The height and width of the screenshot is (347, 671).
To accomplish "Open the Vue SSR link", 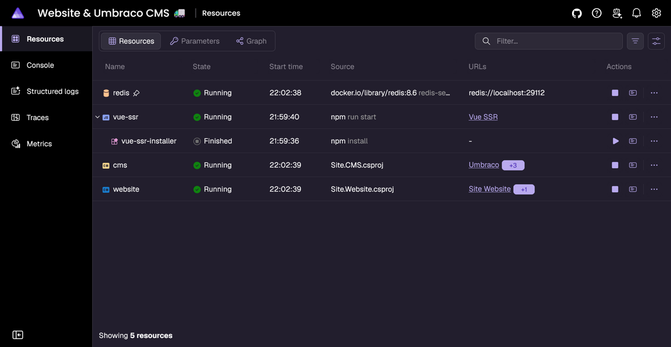I will point(483,117).
